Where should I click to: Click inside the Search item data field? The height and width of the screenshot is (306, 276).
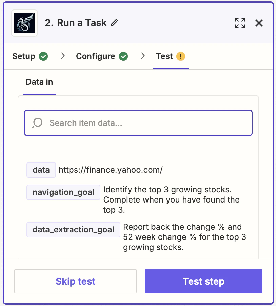[138, 123]
